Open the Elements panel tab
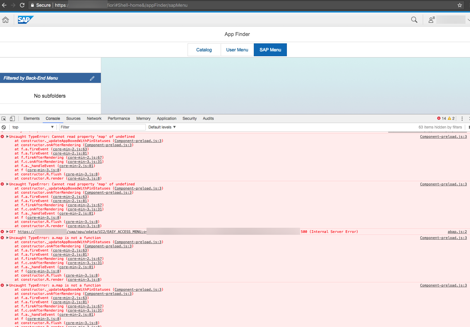This screenshot has height=327, width=470. pyautogui.click(x=31, y=119)
